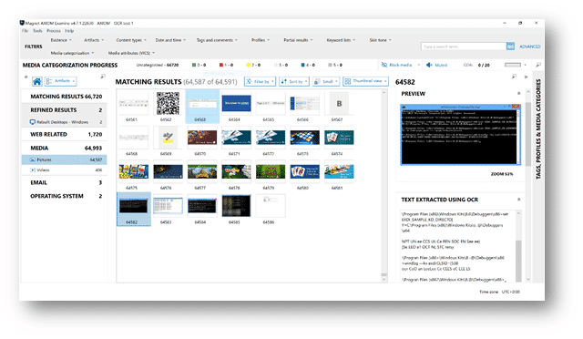The width and height of the screenshot is (583, 339).
Task: Collapse the PREVIEW section
Action: click(x=518, y=93)
